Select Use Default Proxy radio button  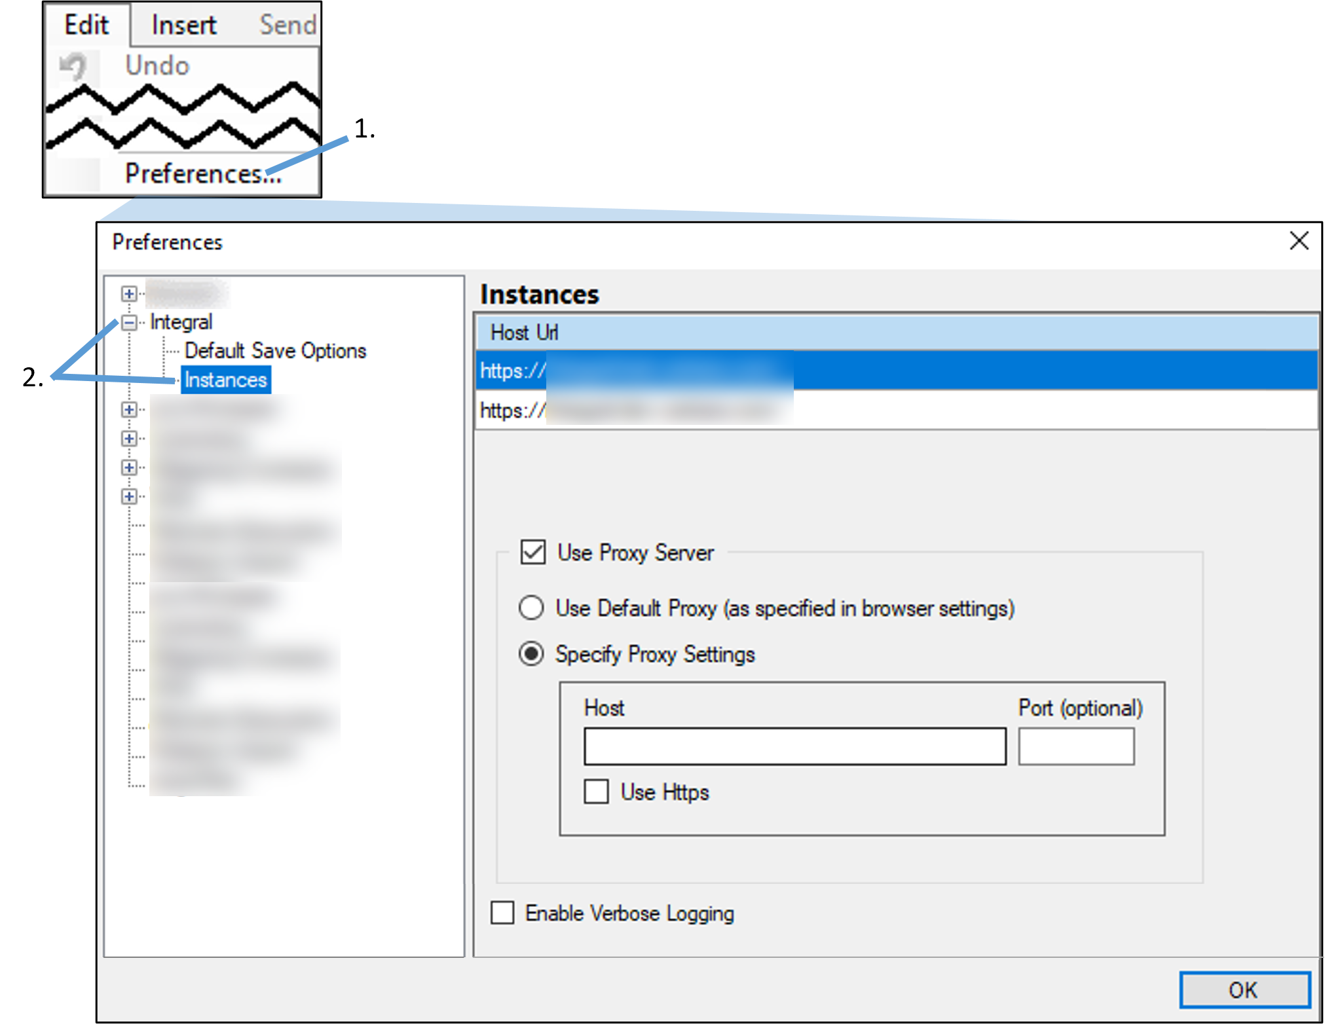click(x=531, y=608)
